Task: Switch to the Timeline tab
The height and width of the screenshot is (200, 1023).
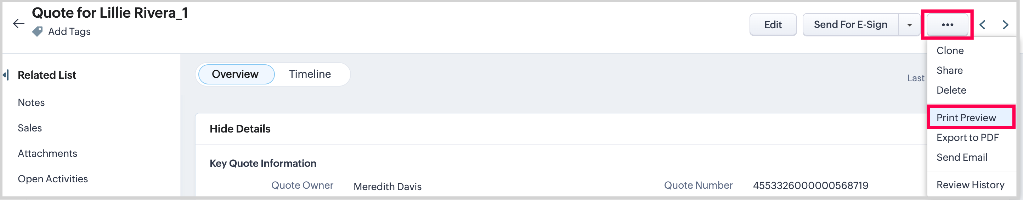Action: point(310,74)
